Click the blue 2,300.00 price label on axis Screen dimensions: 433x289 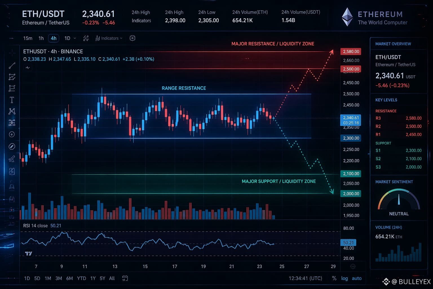351,138
